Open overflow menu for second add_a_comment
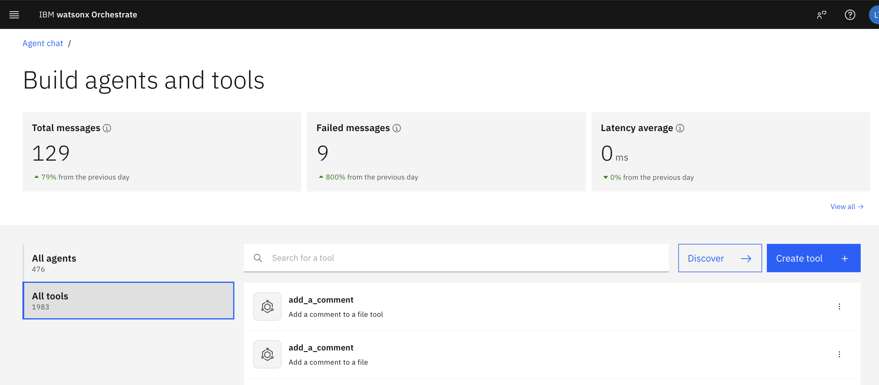 point(839,354)
